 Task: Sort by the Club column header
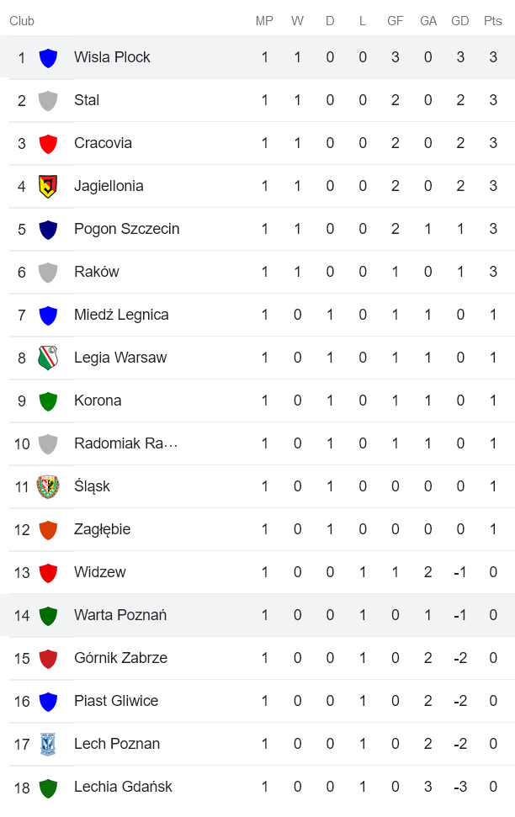coord(23,21)
